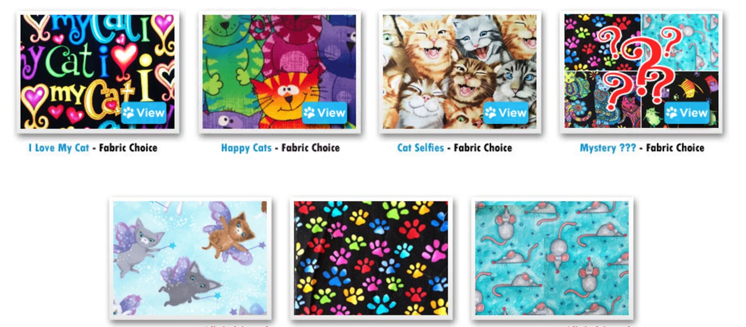View the Happy Cats fabric

(325, 113)
